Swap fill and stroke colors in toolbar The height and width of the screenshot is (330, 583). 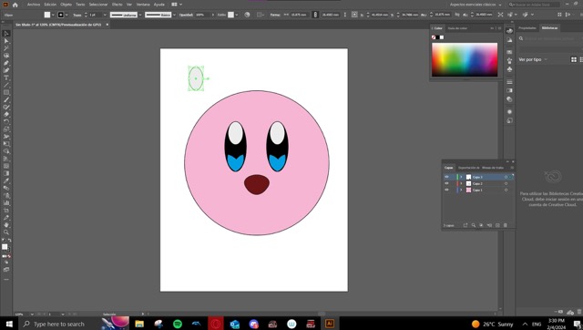[x=10, y=241]
